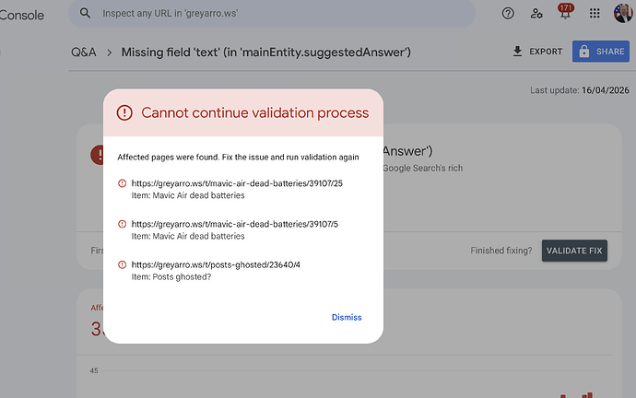Open the help question mark icon
This screenshot has height=398, width=636.
[508, 14]
